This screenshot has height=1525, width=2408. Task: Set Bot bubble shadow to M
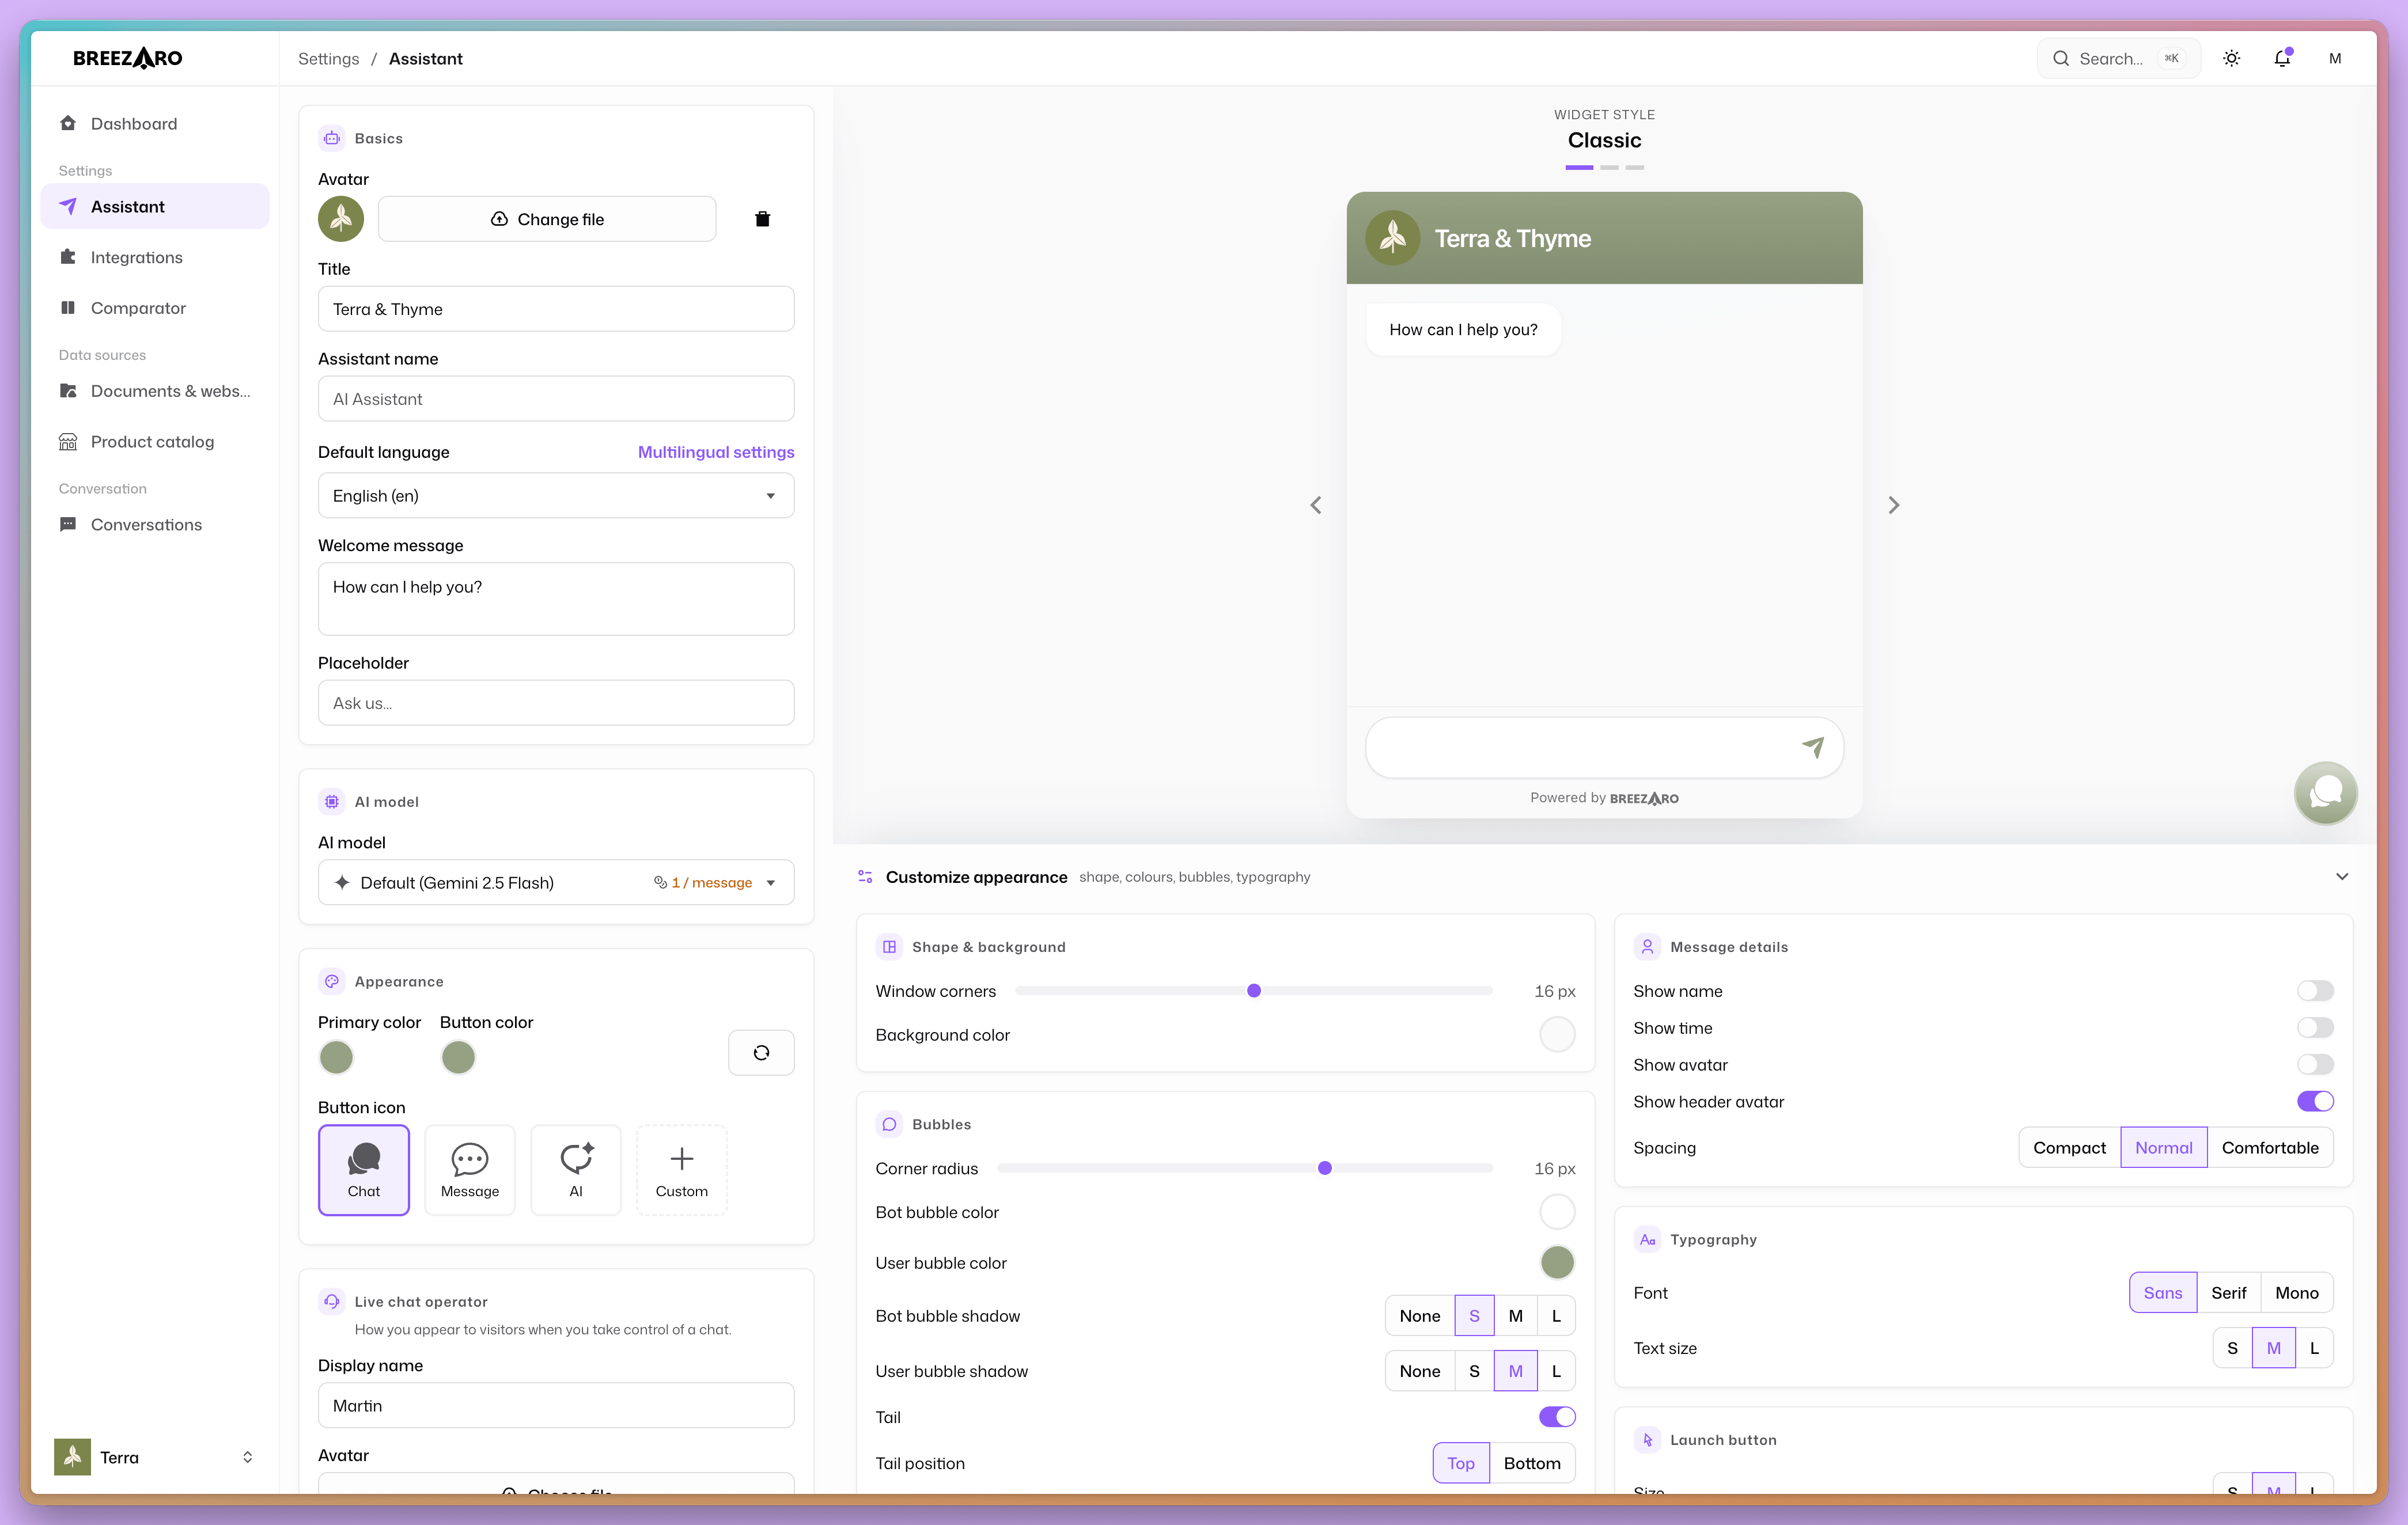point(1516,1316)
